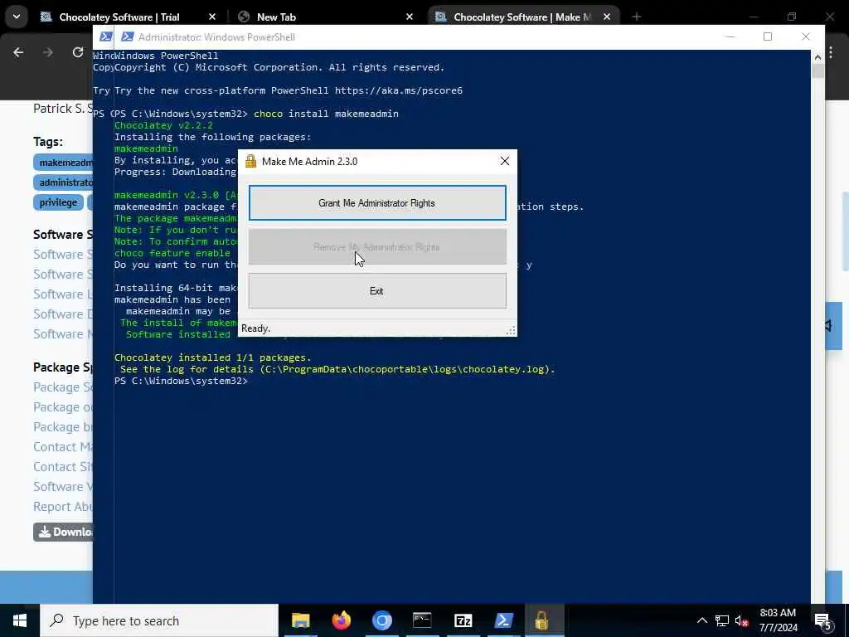Click the dialog resize grip at status bar
This screenshot has height=637, width=849.
click(x=511, y=330)
